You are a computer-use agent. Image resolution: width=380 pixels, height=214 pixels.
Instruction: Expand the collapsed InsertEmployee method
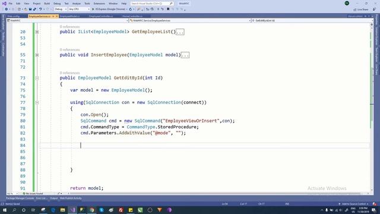(x=37, y=55)
